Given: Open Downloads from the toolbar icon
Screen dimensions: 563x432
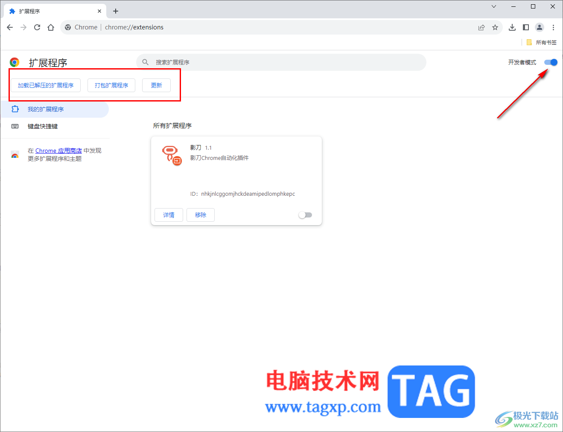Looking at the screenshot, I should coord(512,27).
